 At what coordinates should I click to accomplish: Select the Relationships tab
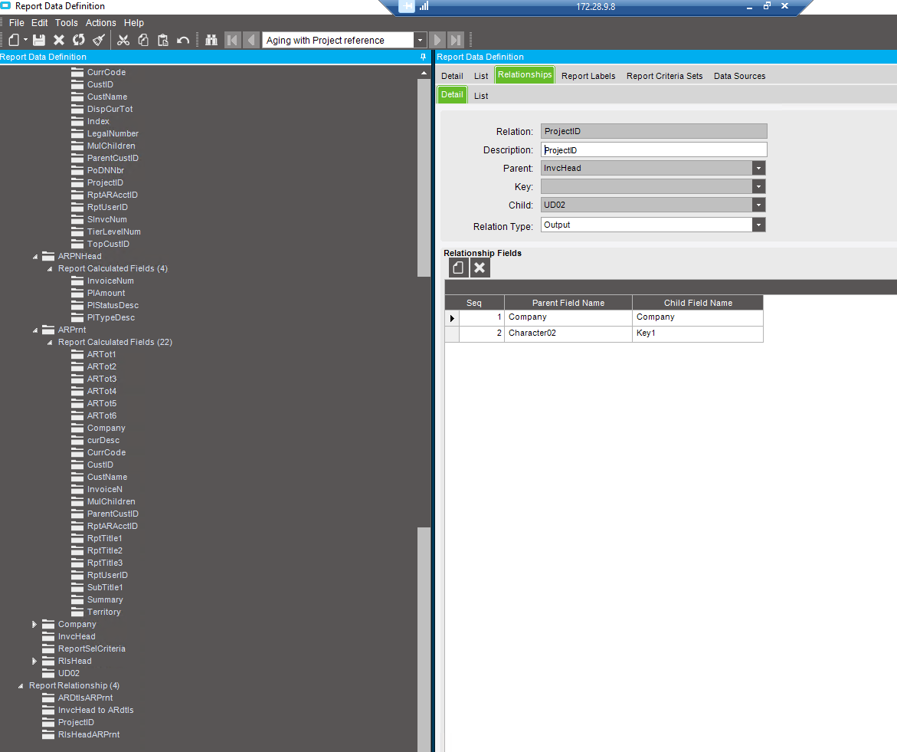[525, 75]
